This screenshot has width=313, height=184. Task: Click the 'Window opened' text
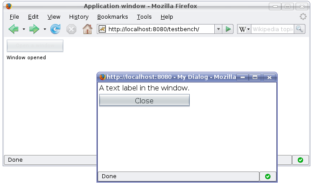pyautogui.click(x=26, y=57)
